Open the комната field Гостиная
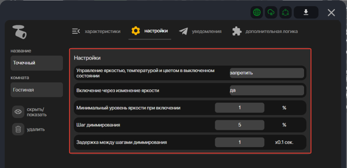This screenshot has width=347, height=168. (37, 90)
